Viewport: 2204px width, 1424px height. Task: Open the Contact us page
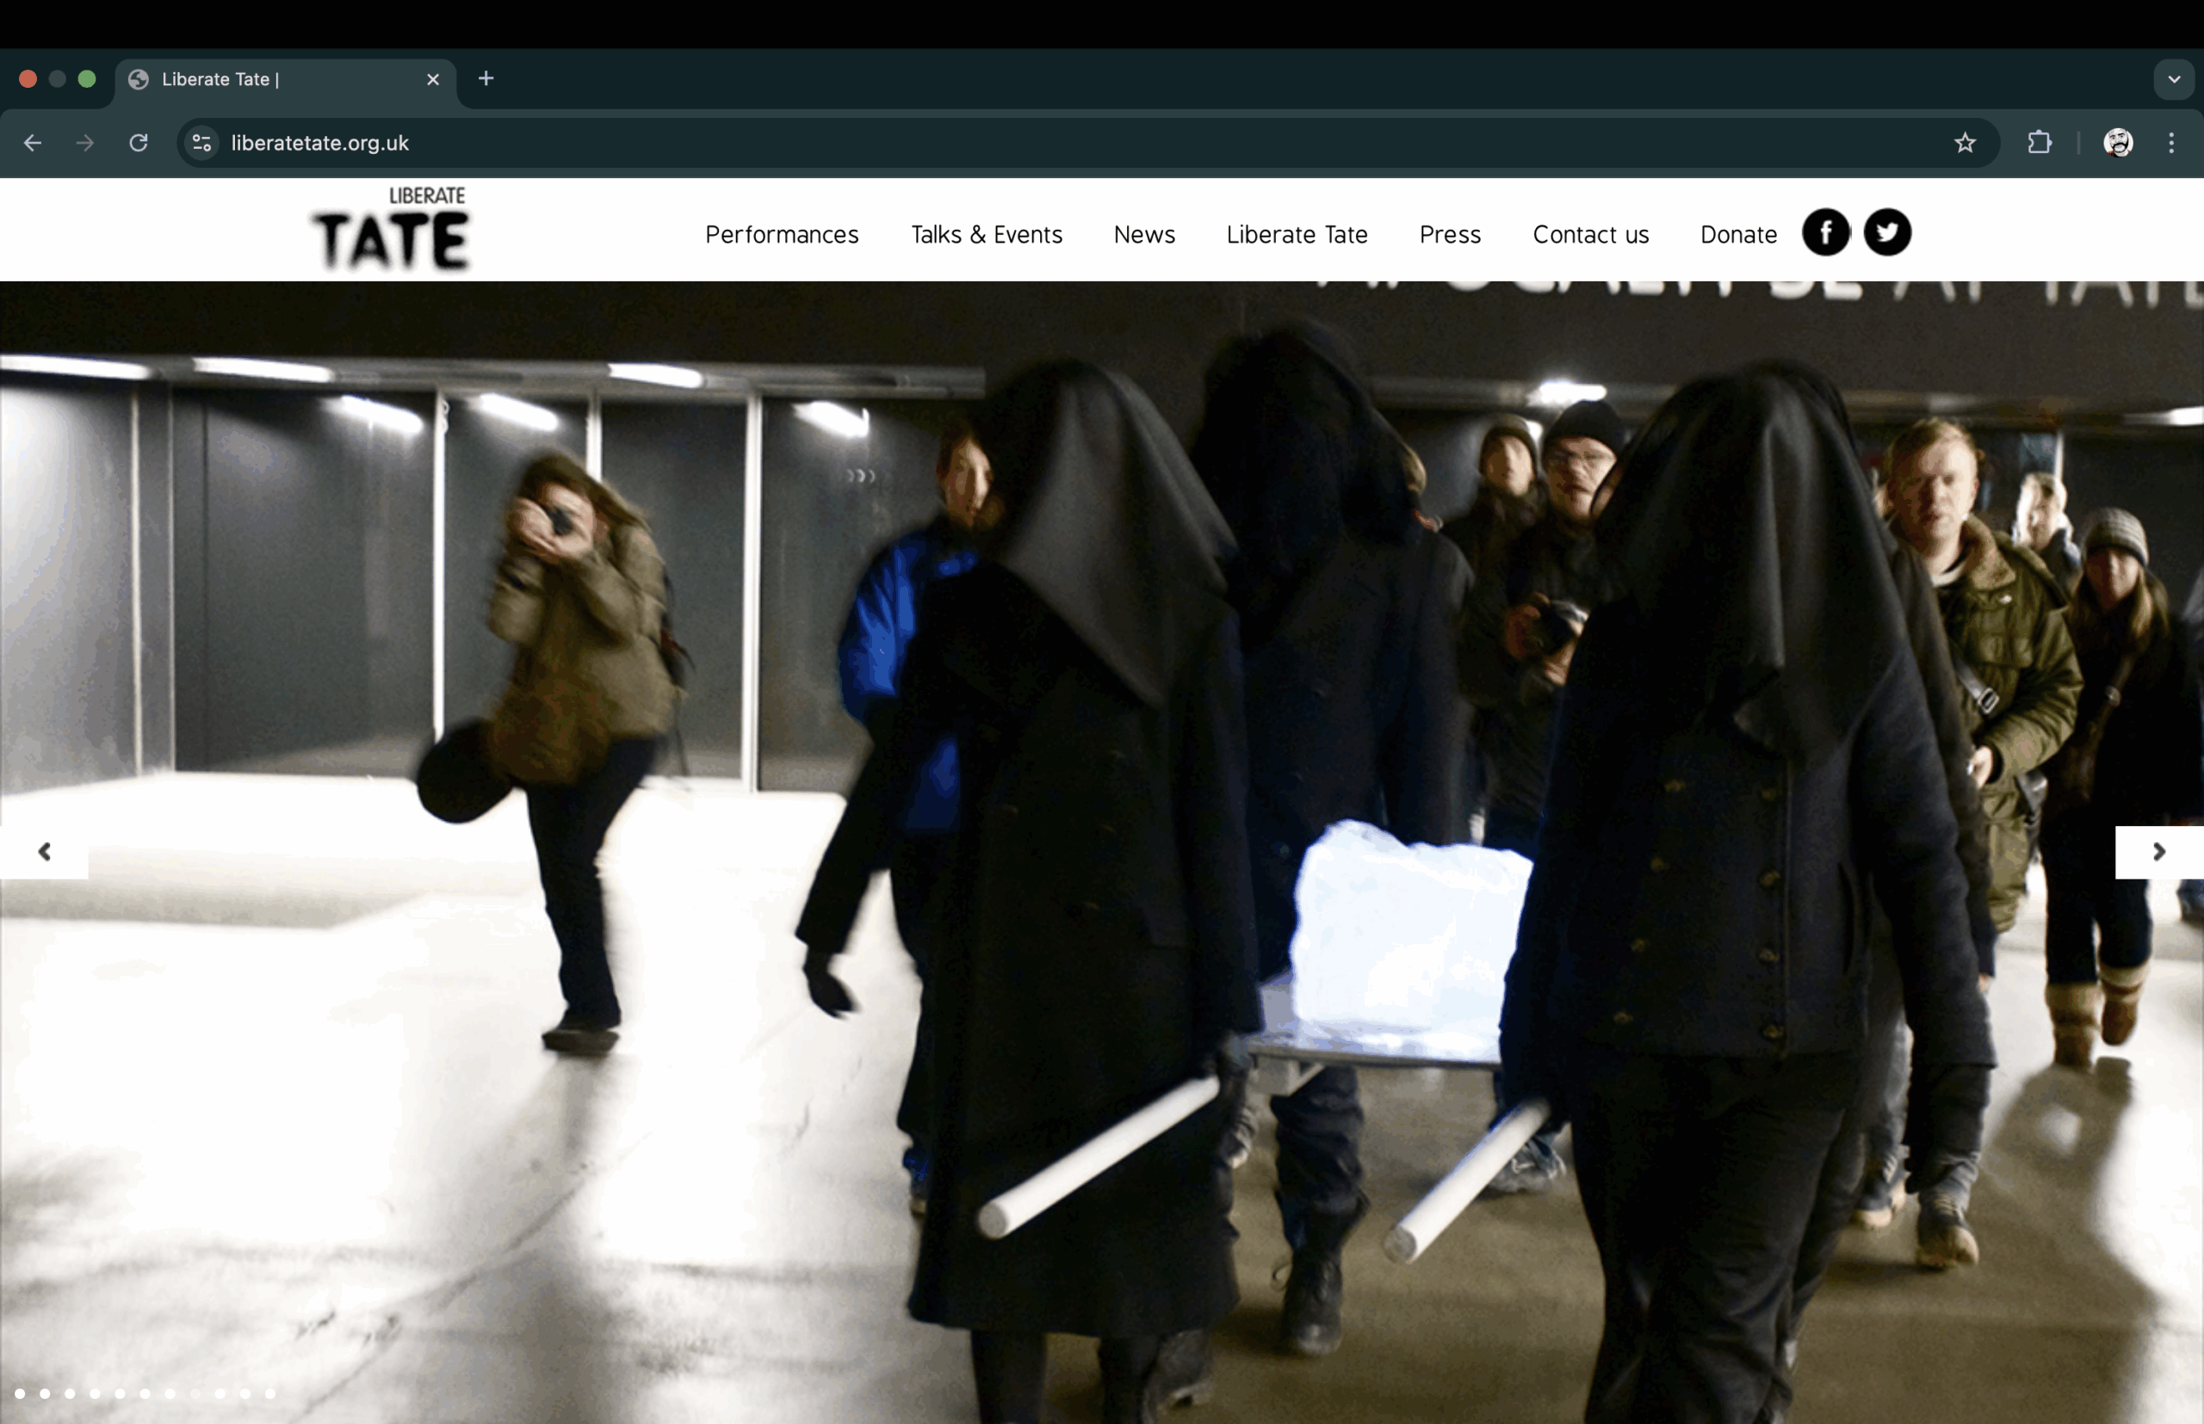[1590, 235]
